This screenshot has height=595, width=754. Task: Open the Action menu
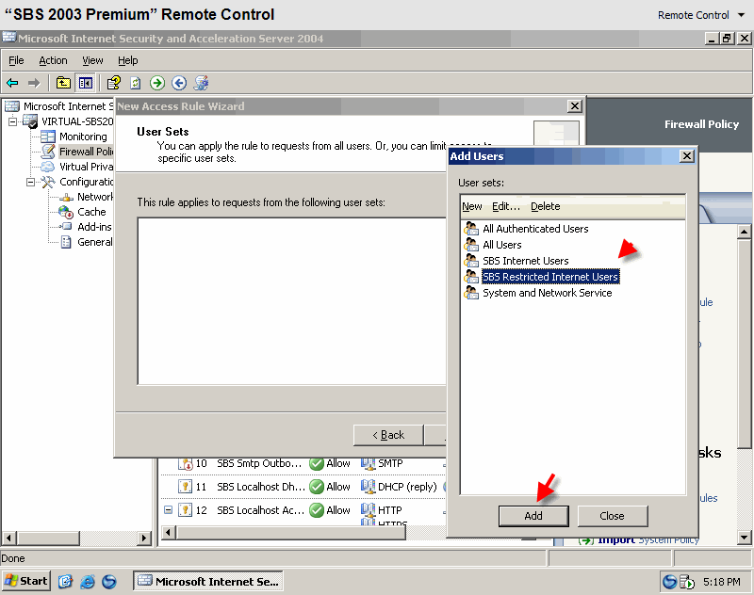tap(53, 60)
